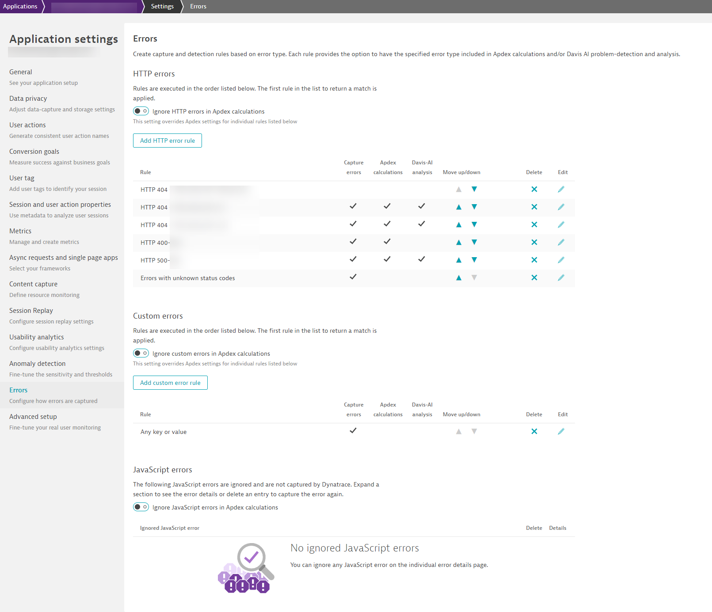Move HTTP 500 rule up

[x=459, y=260]
